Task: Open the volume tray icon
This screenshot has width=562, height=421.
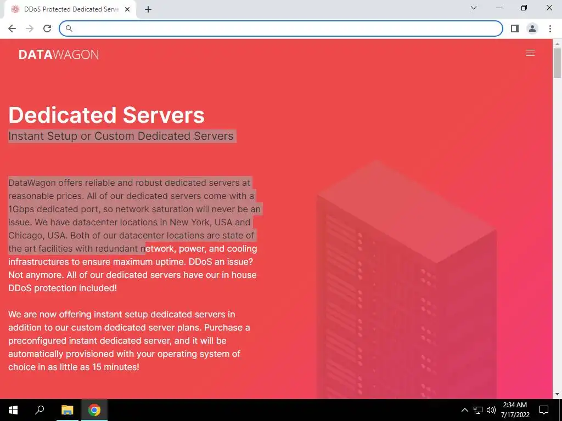Action: (491, 410)
